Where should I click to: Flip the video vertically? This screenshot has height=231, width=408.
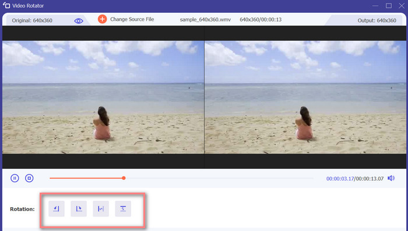[123, 209]
